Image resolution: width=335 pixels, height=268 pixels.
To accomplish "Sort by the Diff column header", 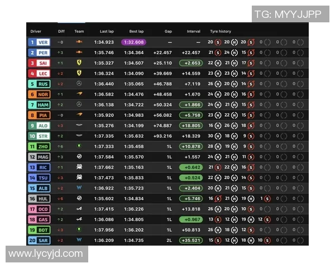I will 61,31.
